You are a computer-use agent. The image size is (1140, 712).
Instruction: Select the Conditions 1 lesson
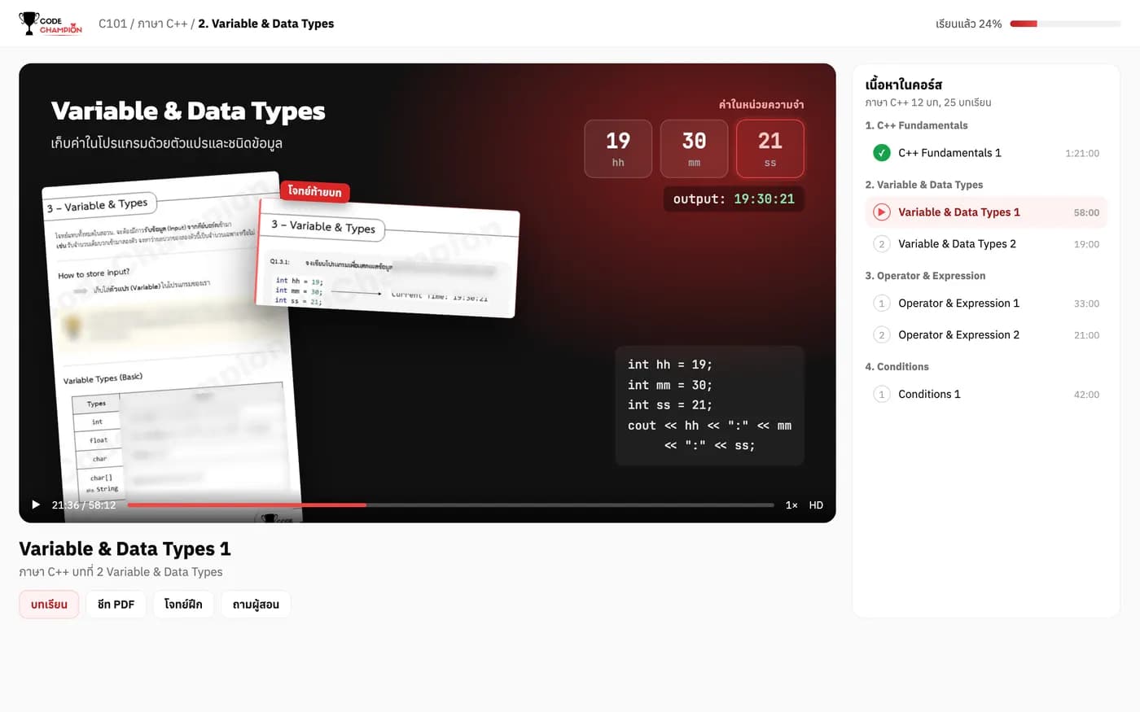pos(986,395)
